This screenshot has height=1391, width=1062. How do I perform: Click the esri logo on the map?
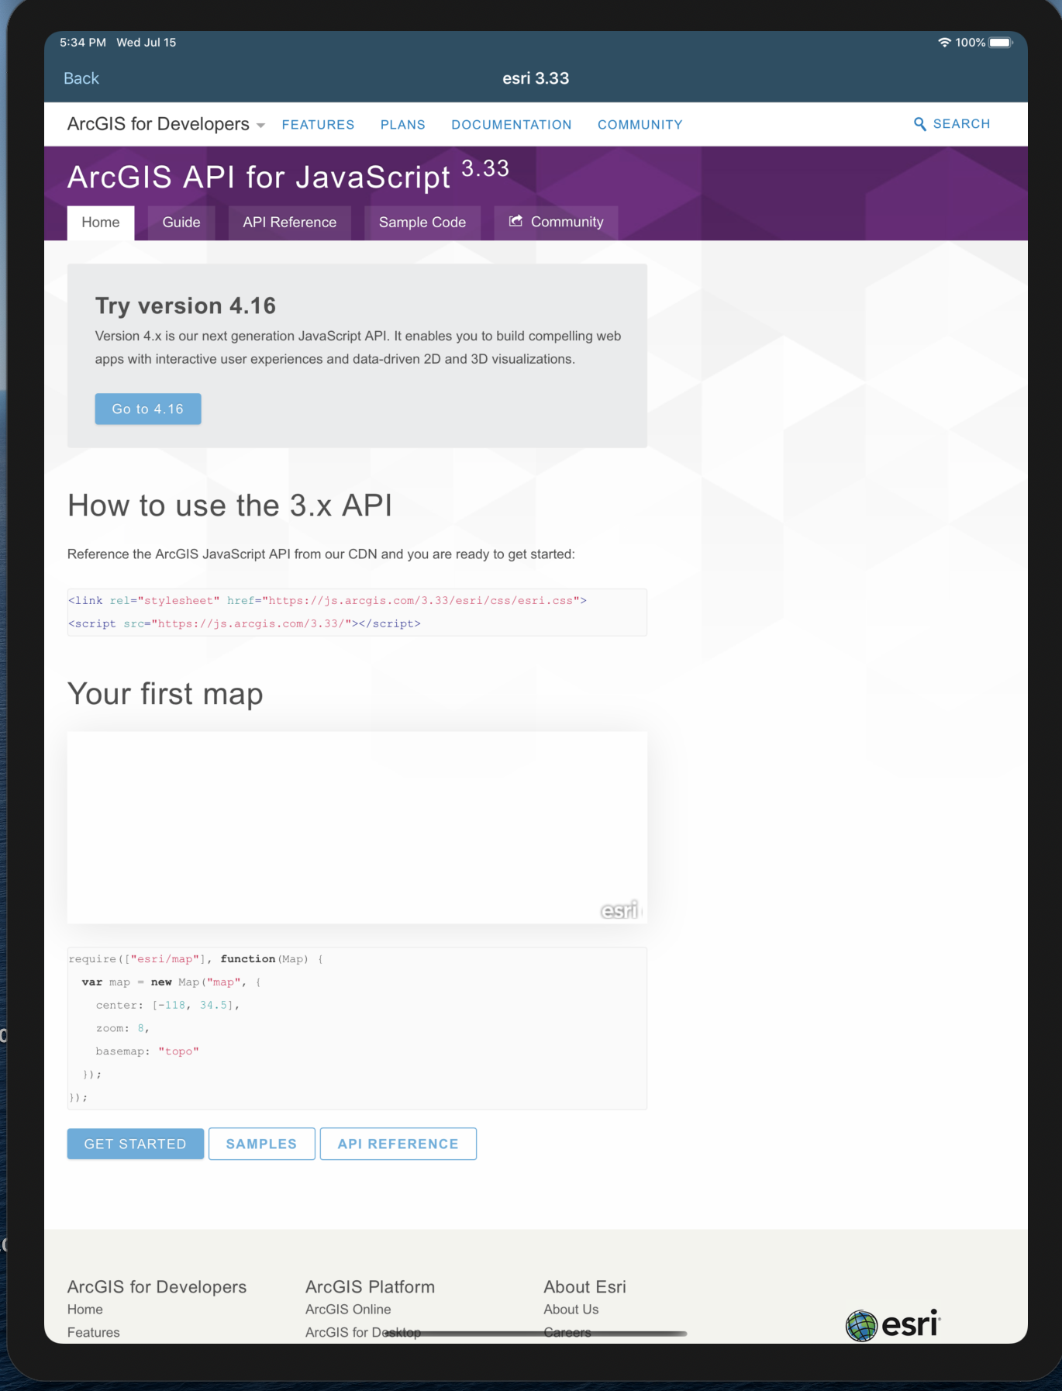coord(621,910)
